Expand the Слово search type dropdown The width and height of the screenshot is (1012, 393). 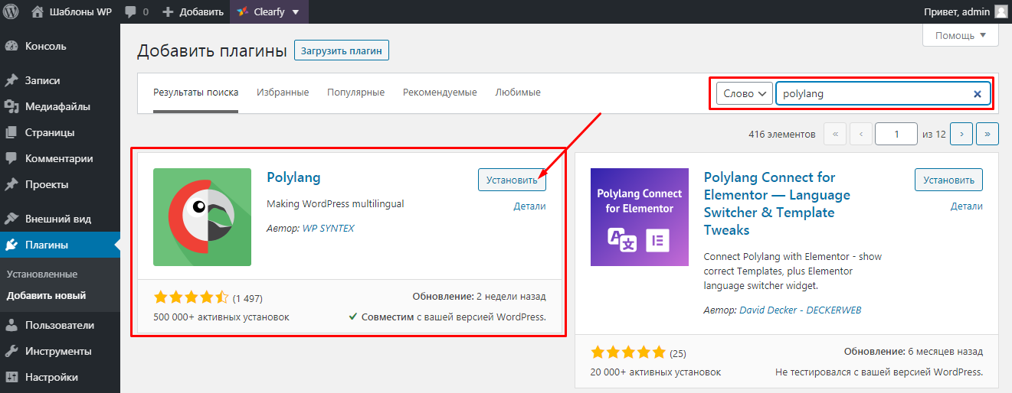(x=744, y=94)
